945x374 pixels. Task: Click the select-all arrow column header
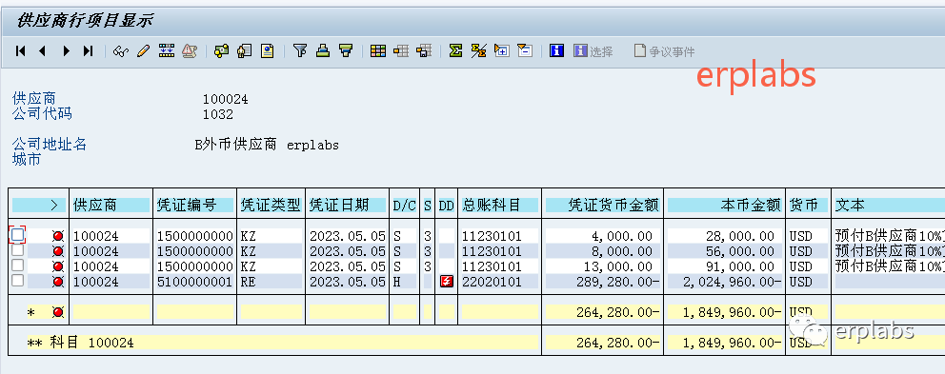(39, 206)
